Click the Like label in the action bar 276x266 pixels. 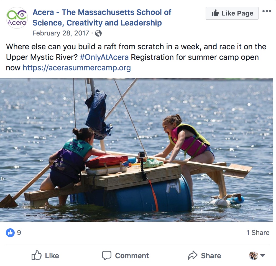(52, 255)
